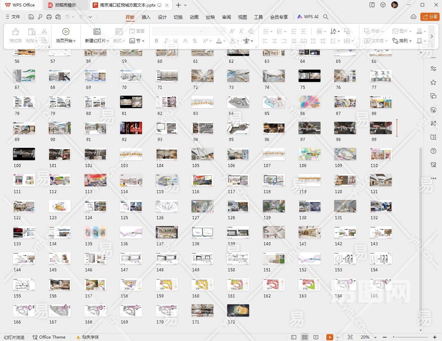Click the WPS AI button

pyautogui.click(x=308, y=17)
